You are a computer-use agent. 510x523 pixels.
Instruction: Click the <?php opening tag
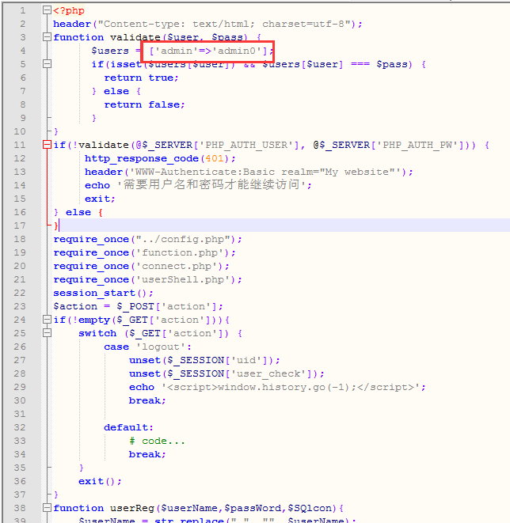(69, 10)
